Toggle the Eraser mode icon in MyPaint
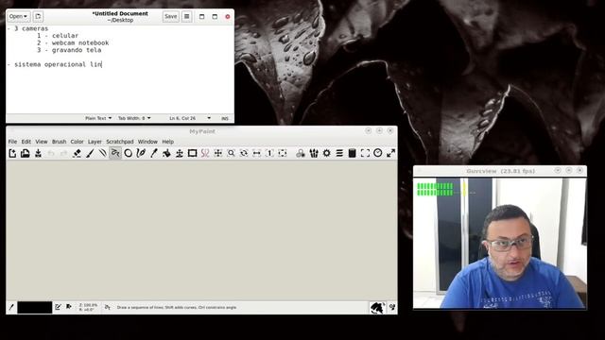This screenshot has width=605, height=340. click(x=77, y=153)
